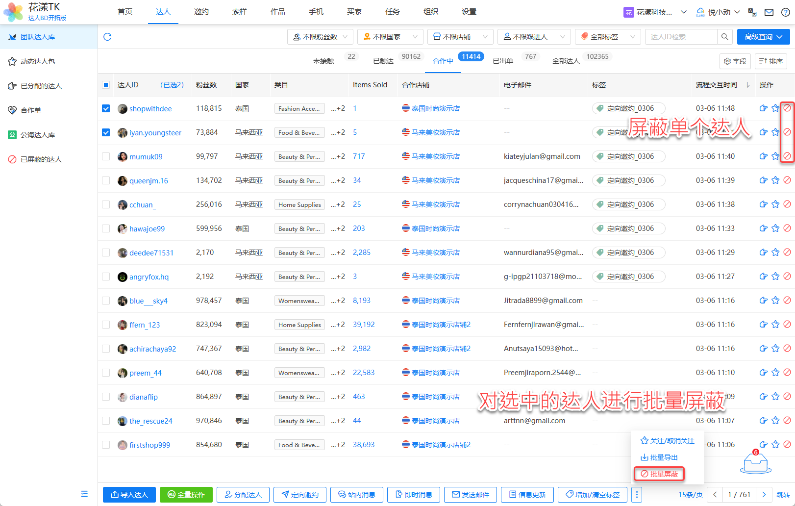The width and height of the screenshot is (795, 506).
Task: Select 批量屏蔽 from the popup menu
Action: (659, 474)
